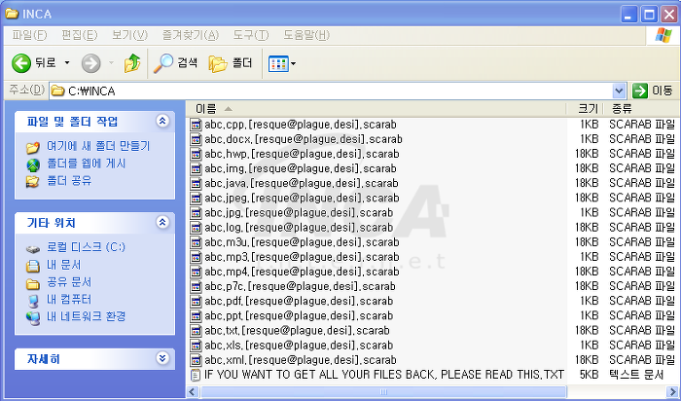Click the 이동 Go button
681x401 pixels.
tap(653, 91)
